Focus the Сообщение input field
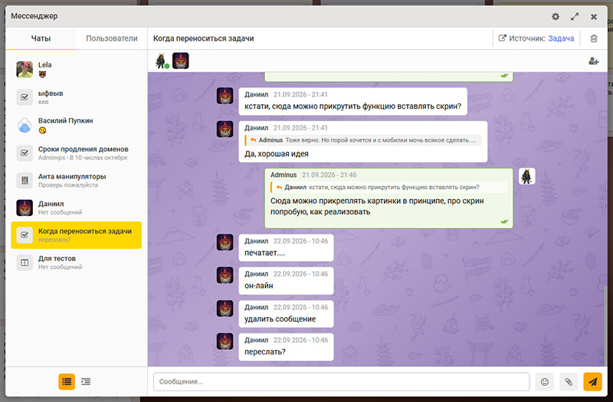613x402 pixels. click(341, 381)
